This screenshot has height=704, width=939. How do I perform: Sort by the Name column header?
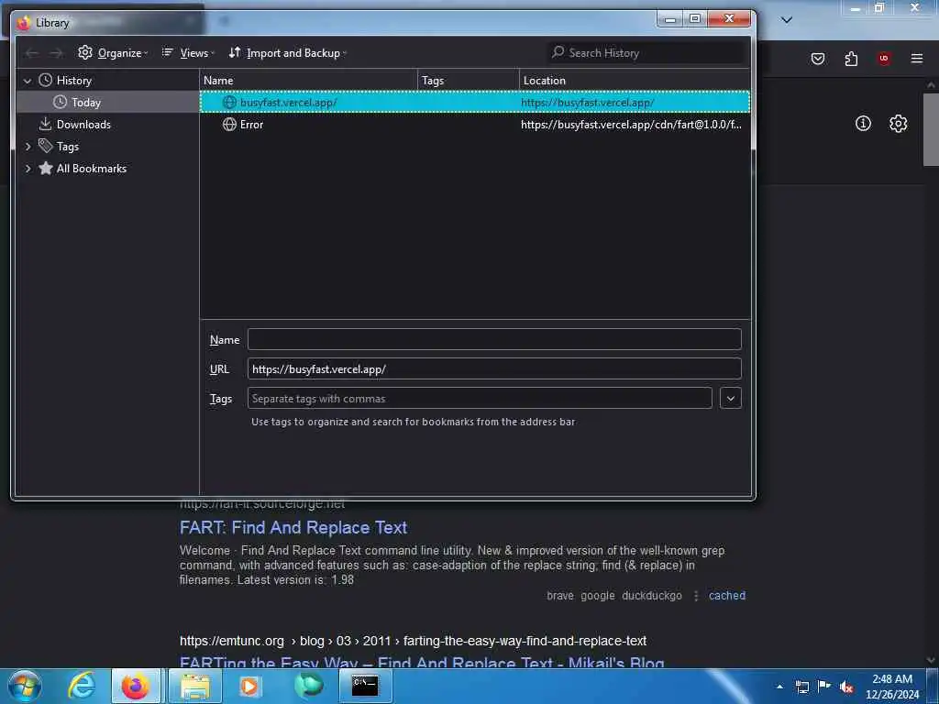click(308, 81)
